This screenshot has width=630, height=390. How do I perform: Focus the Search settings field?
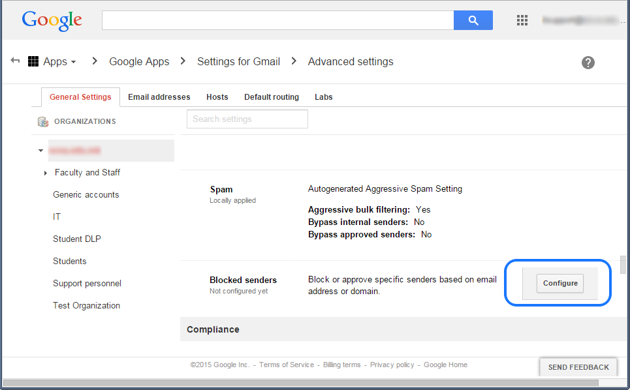click(x=247, y=119)
